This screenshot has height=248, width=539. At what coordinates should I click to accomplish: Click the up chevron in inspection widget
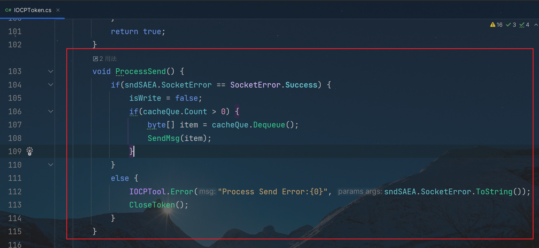(x=536, y=25)
